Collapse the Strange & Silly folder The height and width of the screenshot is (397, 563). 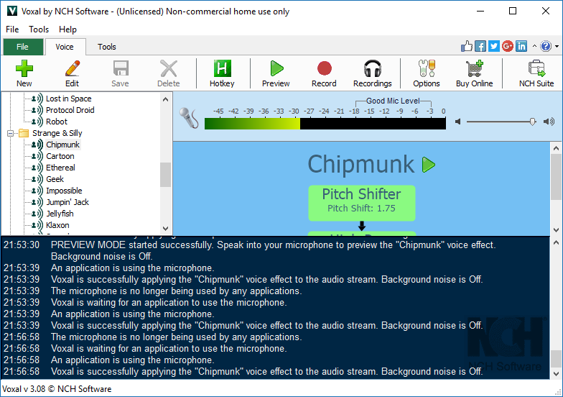[10, 134]
